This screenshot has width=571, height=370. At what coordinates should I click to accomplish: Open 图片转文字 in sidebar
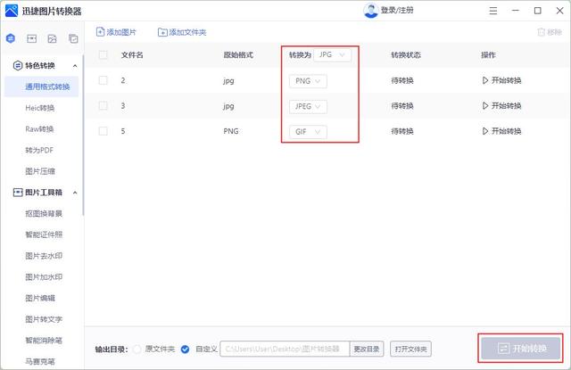[44, 319]
